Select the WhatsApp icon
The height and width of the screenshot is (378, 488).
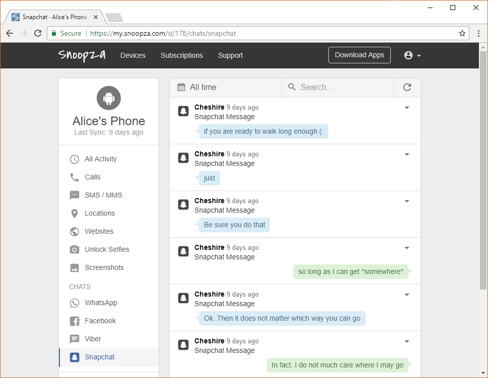pos(75,303)
